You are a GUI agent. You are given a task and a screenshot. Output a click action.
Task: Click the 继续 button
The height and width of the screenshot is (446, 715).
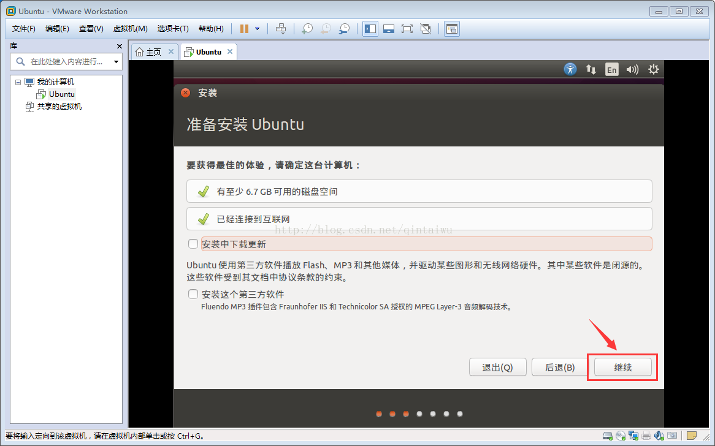623,367
